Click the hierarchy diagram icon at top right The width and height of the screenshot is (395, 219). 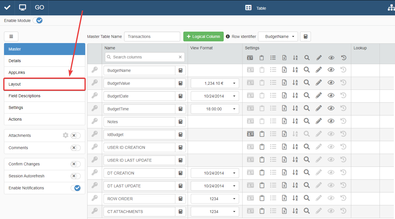391,8
